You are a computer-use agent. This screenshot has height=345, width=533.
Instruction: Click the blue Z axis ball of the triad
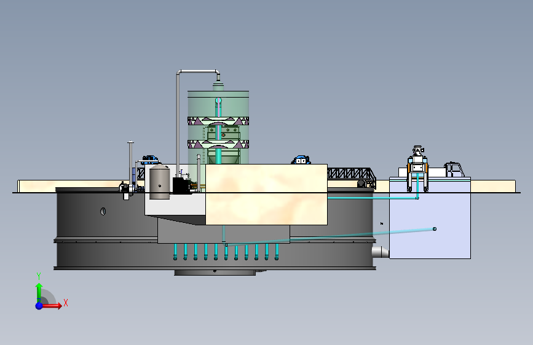click(39, 306)
